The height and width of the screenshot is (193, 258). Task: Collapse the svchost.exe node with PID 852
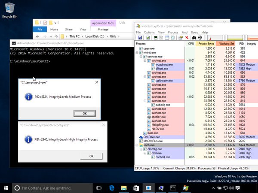145,77
